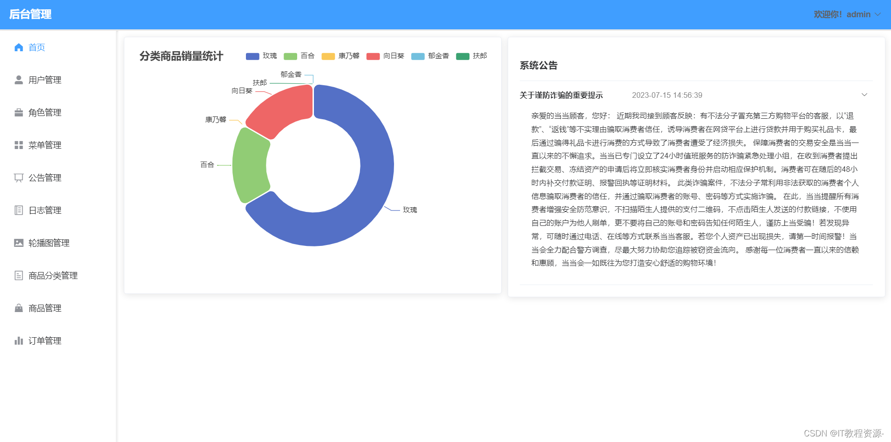Click the green 百合 donut slice
This screenshot has width=891, height=442.
pyautogui.click(x=251, y=165)
